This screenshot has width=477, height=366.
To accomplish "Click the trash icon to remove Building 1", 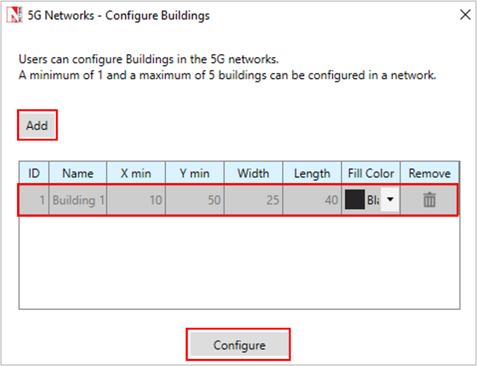I will pos(429,200).
